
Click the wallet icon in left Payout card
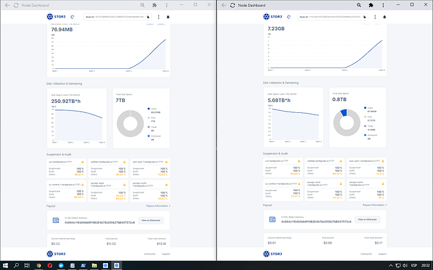55,219
